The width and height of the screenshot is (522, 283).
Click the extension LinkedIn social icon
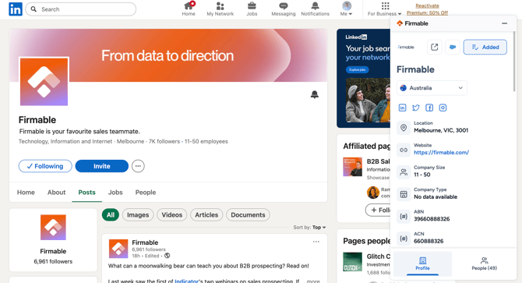(x=403, y=108)
